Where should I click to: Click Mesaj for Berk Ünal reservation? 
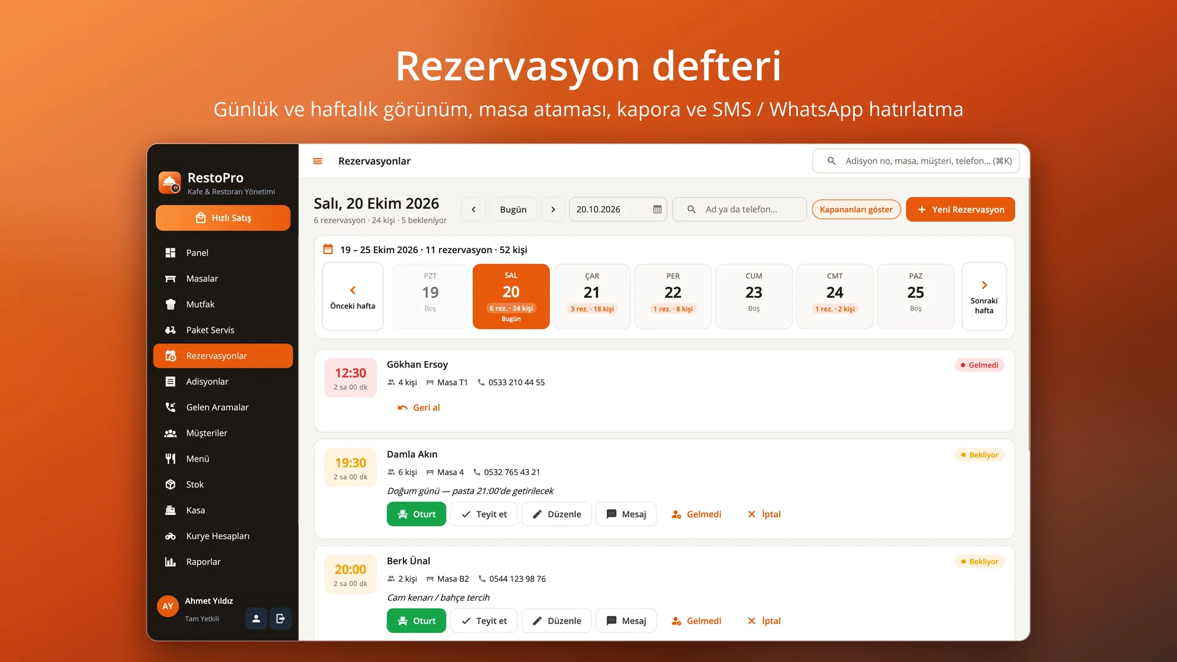click(x=626, y=621)
